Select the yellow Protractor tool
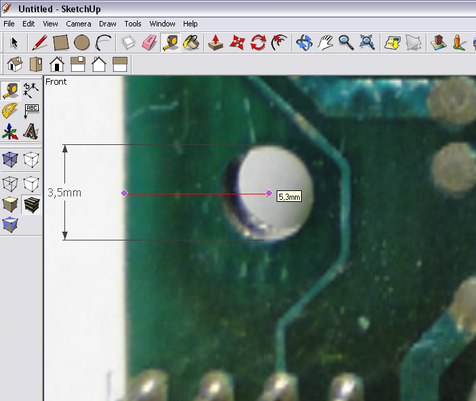476x401 pixels. pos(10,111)
